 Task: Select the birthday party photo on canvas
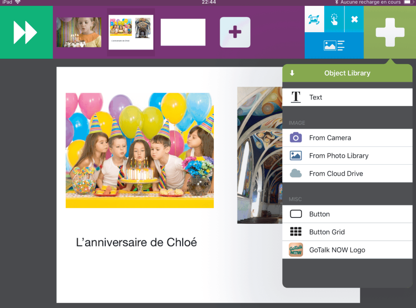click(140, 150)
